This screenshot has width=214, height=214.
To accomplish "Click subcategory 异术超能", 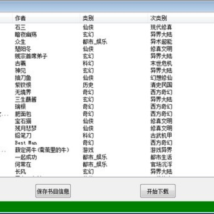I will tap(161, 42).
